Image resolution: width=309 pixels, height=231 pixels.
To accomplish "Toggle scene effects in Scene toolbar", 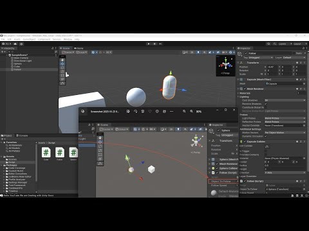I will click(211, 52).
